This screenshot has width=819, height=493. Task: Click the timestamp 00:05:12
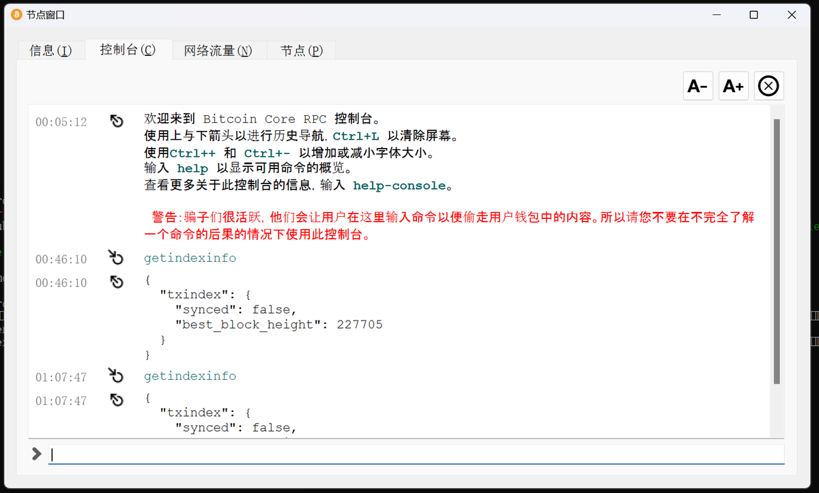(x=61, y=122)
